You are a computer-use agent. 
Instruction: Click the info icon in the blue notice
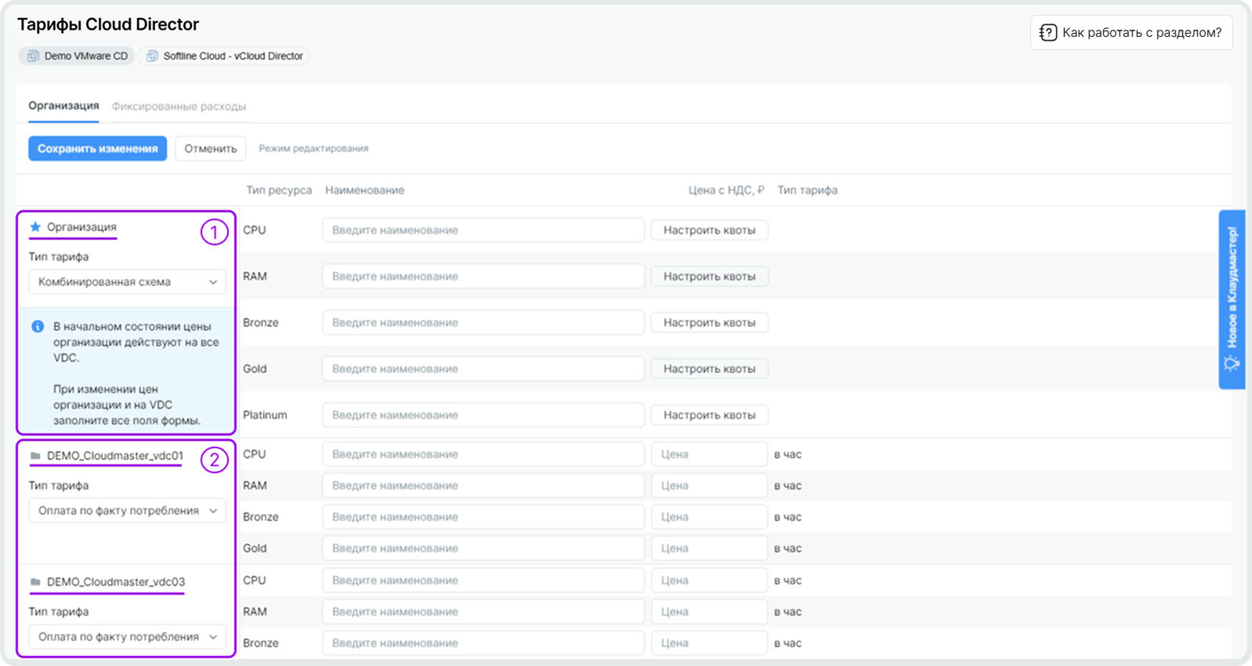click(x=38, y=327)
